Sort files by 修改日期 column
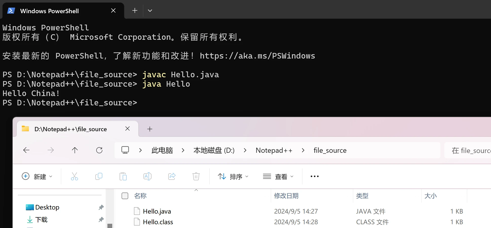 pos(286,196)
